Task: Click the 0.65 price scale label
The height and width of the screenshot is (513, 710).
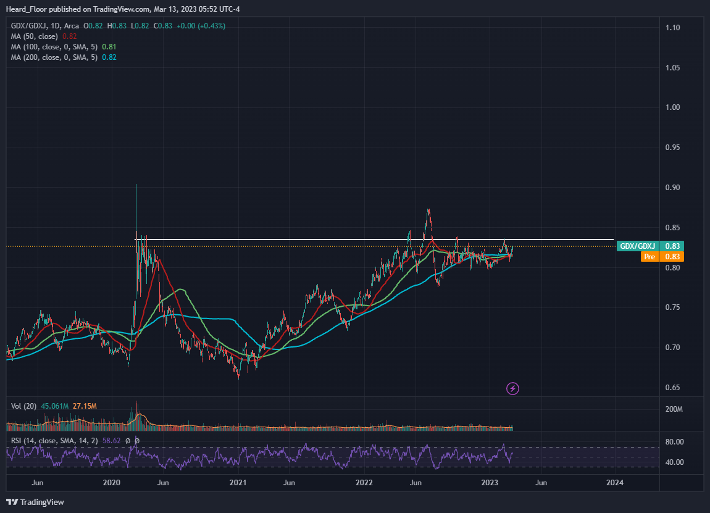Action: tap(672, 388)
